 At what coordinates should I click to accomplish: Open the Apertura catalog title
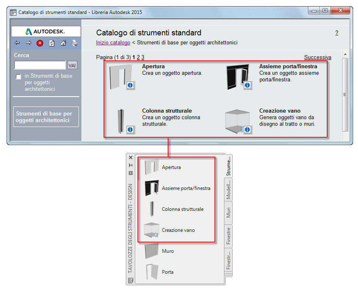153,67
